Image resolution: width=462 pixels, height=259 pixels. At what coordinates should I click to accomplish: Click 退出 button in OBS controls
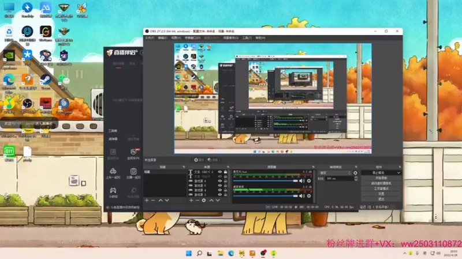coord(381,199)
